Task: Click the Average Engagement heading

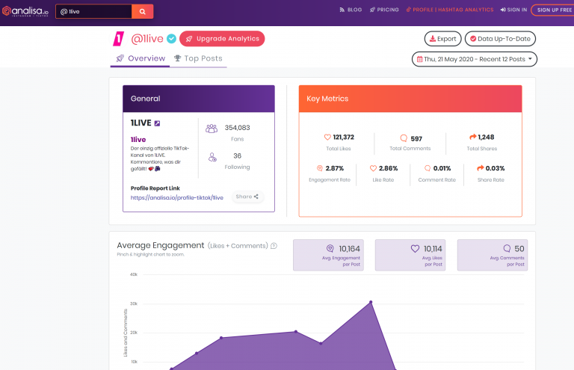Action: pos(161,245)
